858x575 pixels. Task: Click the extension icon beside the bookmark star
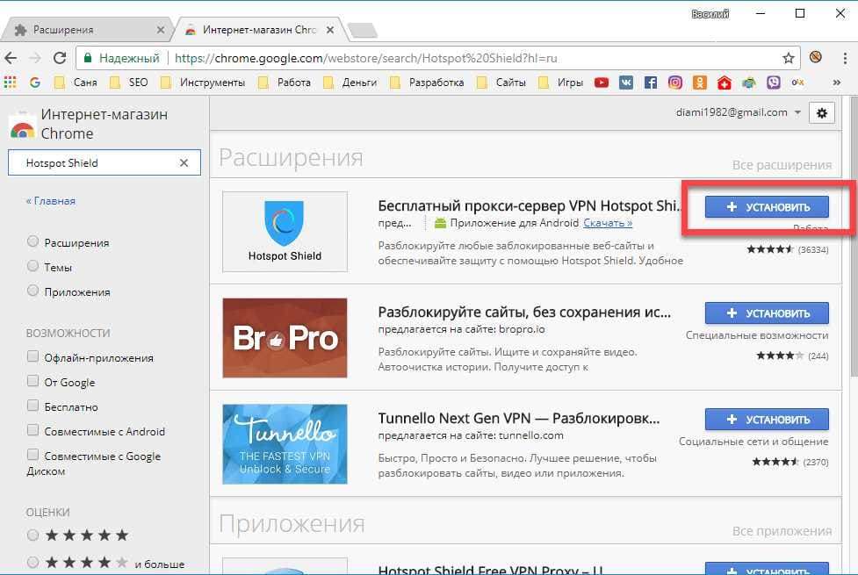pos(815,57)
